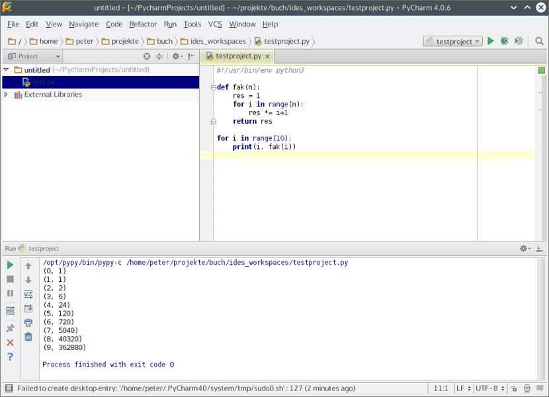Click the green inspection status square indicator
The image size is (549, 397).
coord(542,70)
